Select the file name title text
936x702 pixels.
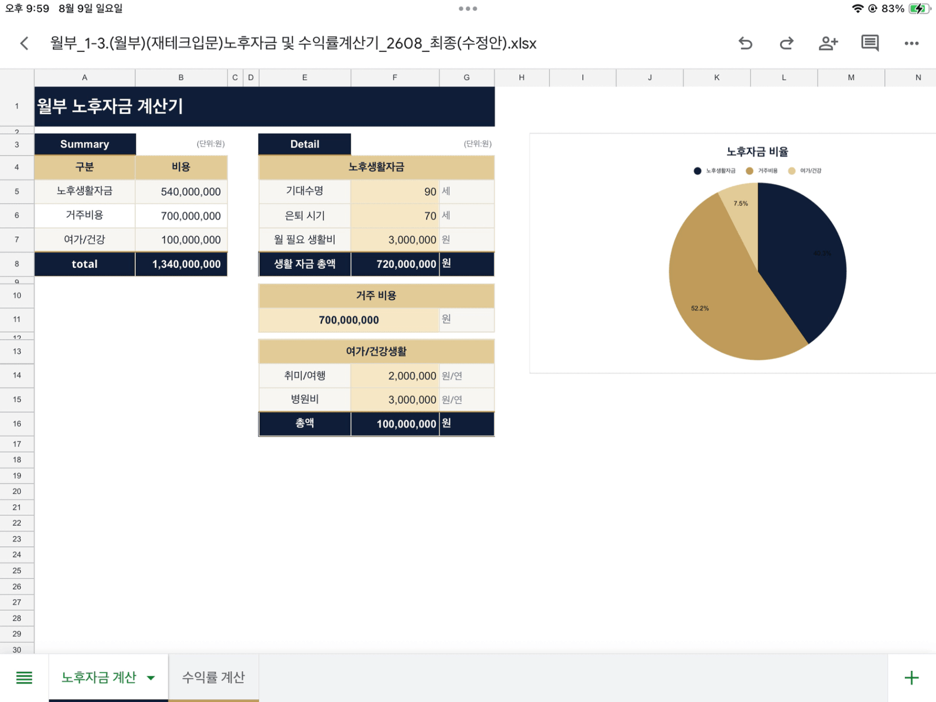coord(293,43)
